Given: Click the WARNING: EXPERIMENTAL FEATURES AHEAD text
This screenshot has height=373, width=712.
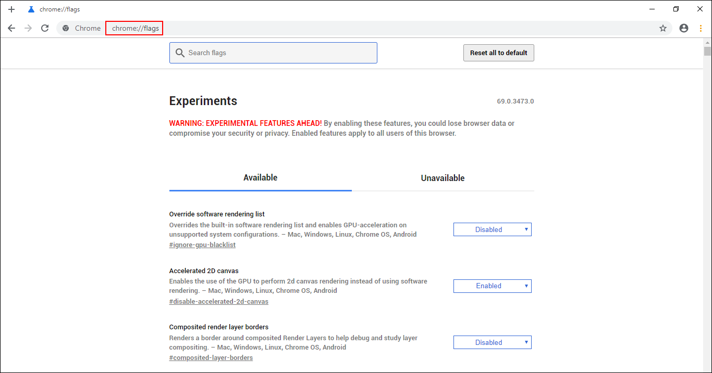Looking at the screenshot, I should coord(245,123).
